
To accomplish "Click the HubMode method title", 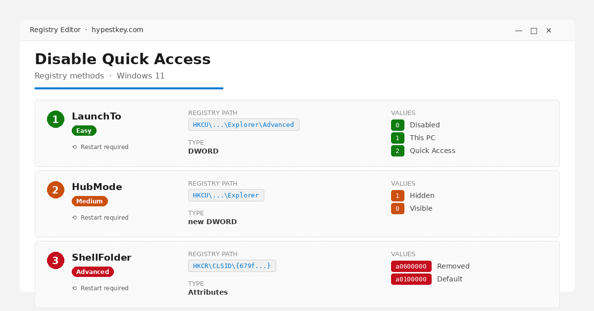I will tap(97, 187).
